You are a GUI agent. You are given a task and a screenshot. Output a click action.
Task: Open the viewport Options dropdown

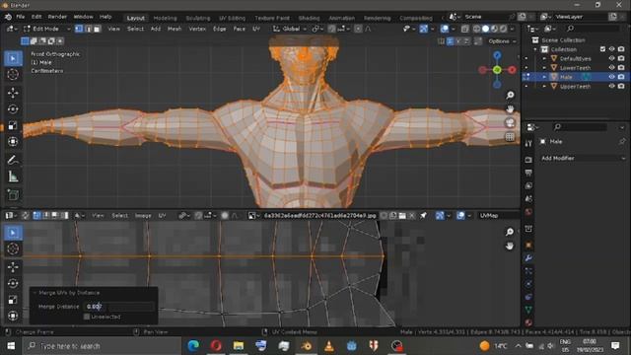502,41
